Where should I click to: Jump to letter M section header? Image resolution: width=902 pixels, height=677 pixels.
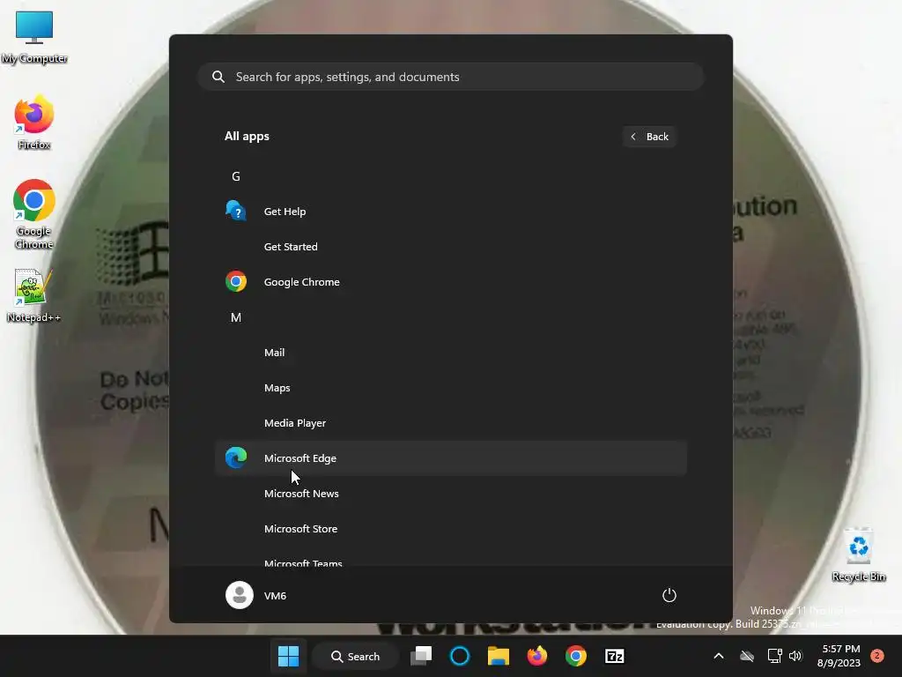pyautogui.click(x=236, y=317)
